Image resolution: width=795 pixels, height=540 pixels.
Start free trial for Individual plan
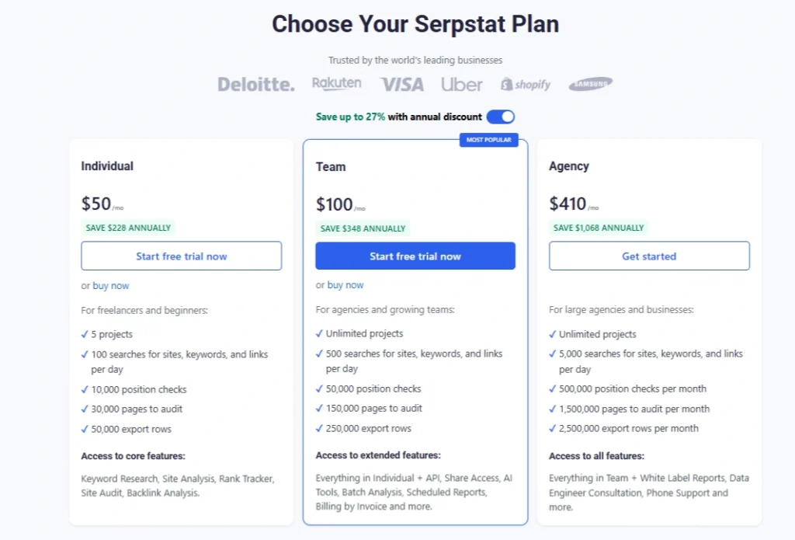tap(182, 256)
